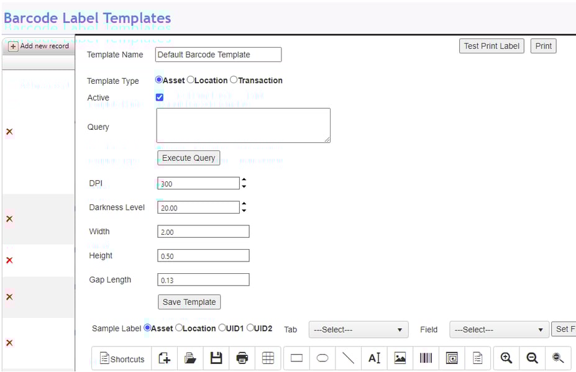The width and height of the screenshot is (576, 372).
Task: Select the ellipse shape tool
Action: pos(322,358)
